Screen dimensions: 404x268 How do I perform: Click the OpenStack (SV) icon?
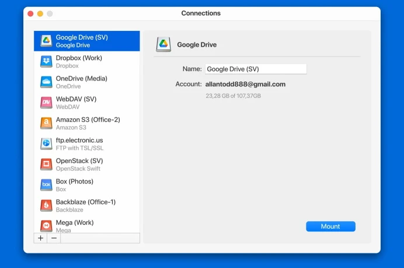tap(46, 164)
